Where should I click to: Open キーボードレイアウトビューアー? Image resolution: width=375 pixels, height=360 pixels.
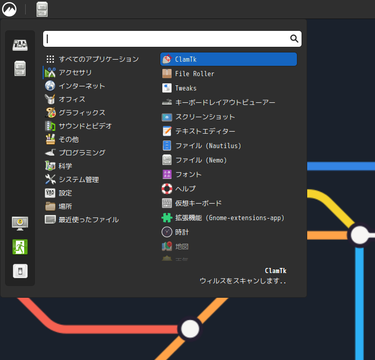(x=229, y=102)
